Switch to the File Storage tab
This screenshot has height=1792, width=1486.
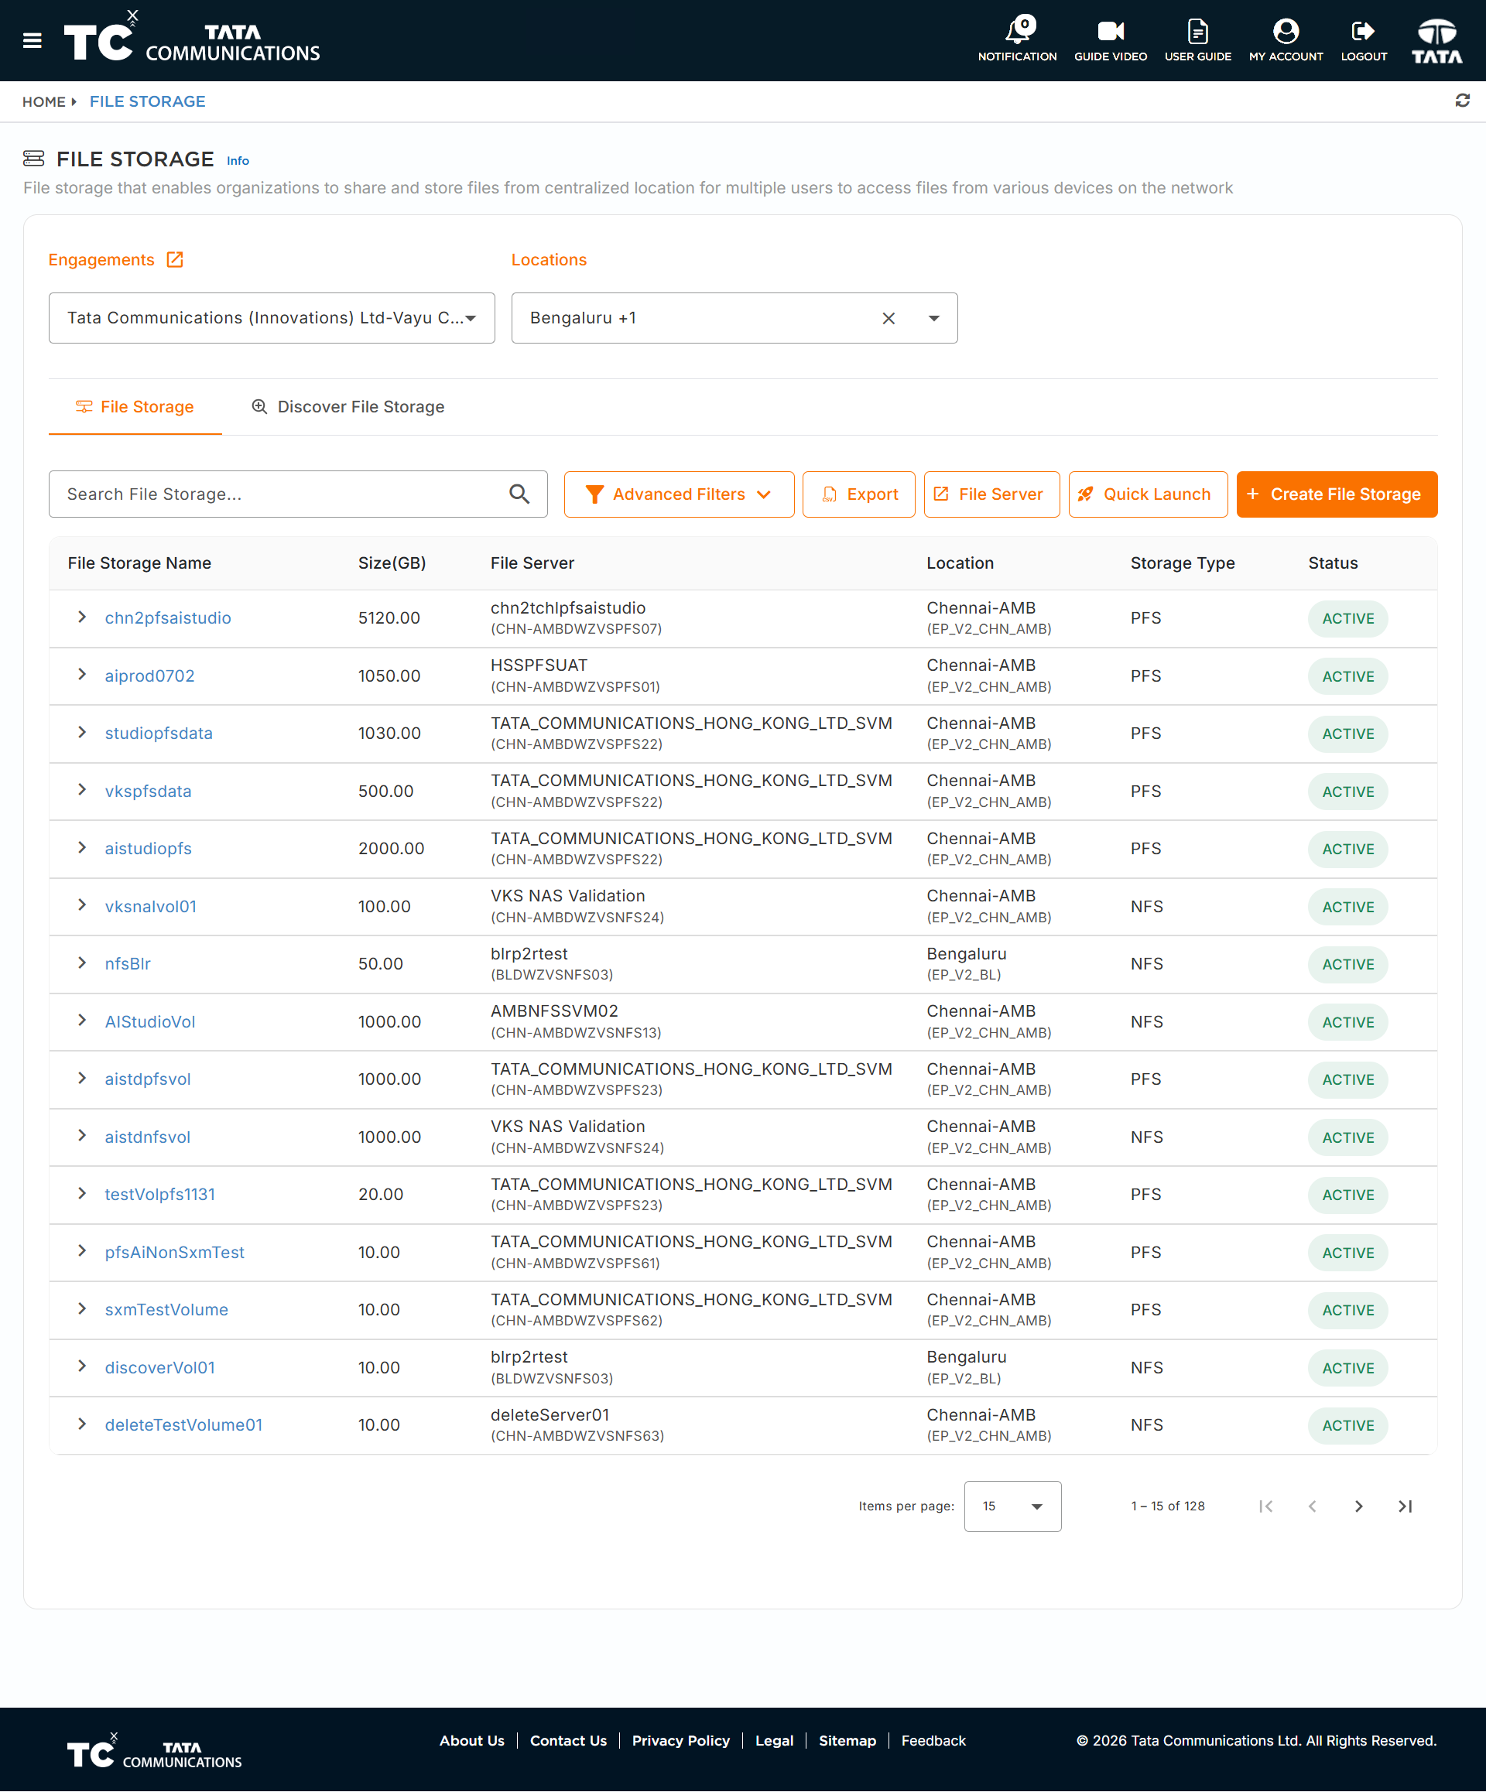pyautogui.click(x=135, y=407)
